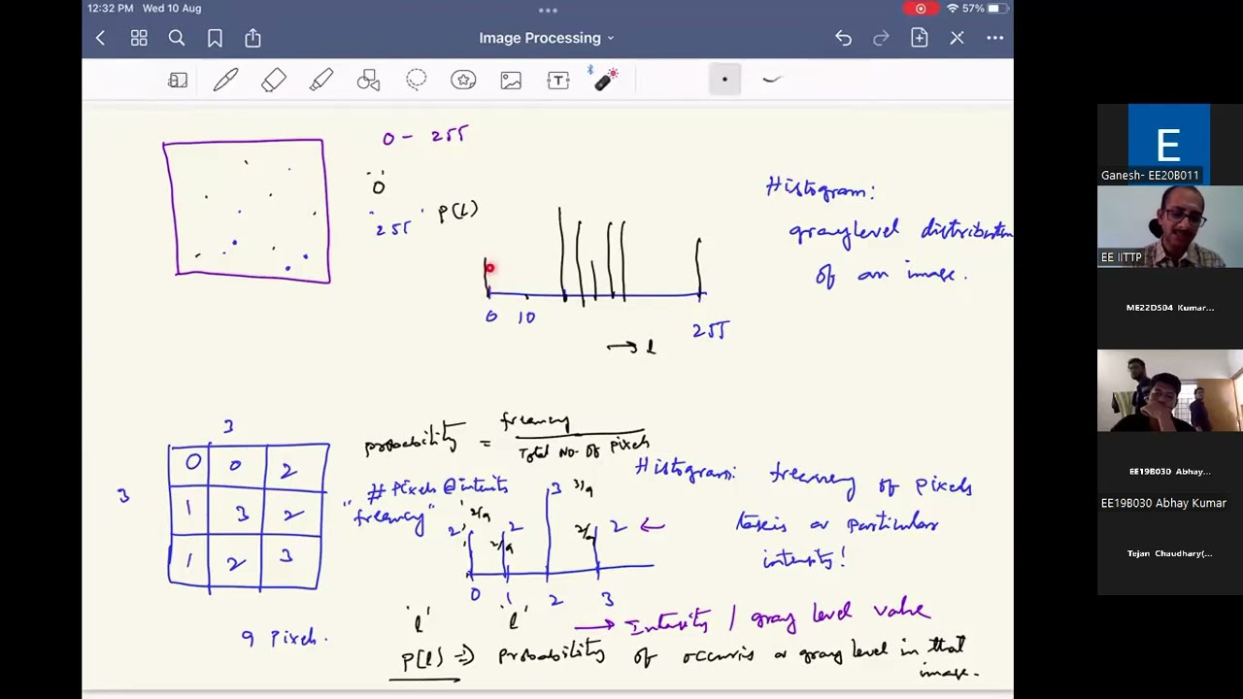Select the Eraser tool
This screenshot has height=699, width=1243.
pyautogui.click(x=274, y=80)
